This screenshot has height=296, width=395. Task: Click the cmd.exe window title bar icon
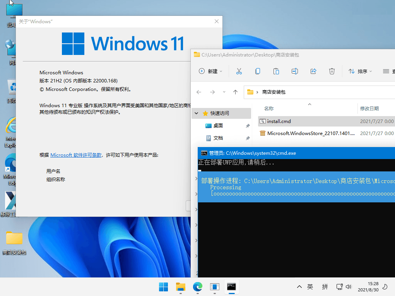(204, 153)
